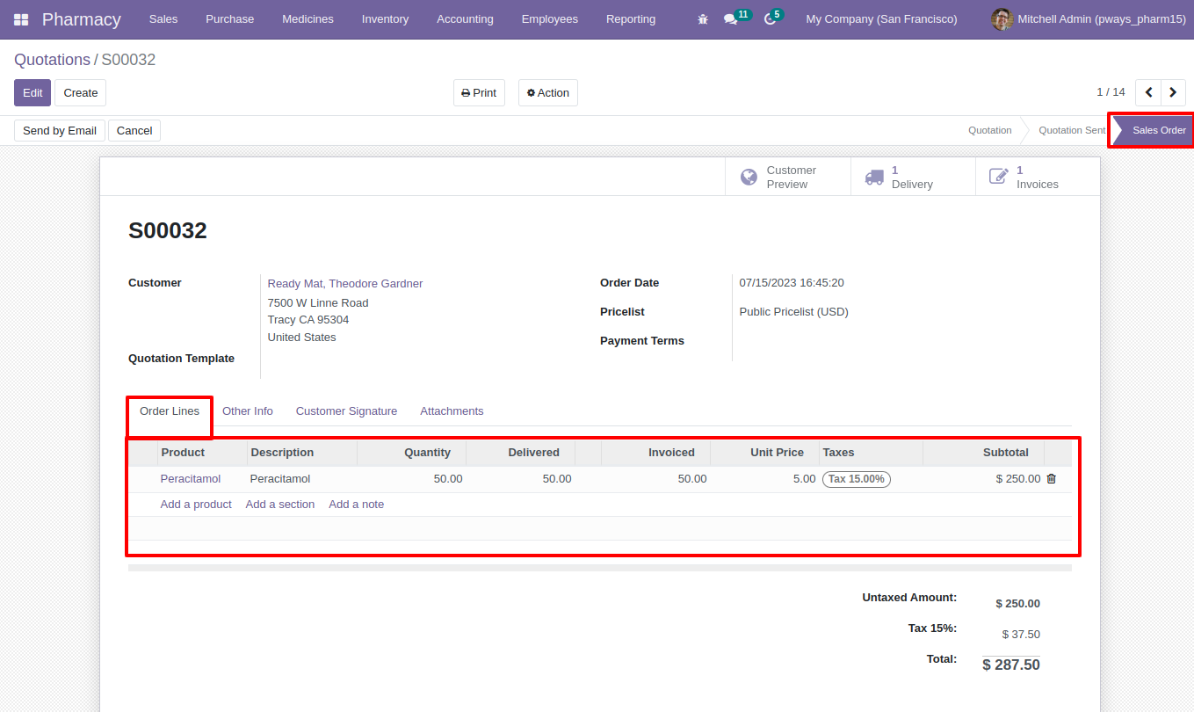Click the Tax 15.00% tag
Viewport: 1194px width, 712px height.
pos(857,479)
